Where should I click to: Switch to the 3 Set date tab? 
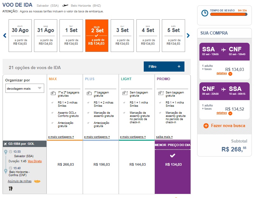[122, 35]
